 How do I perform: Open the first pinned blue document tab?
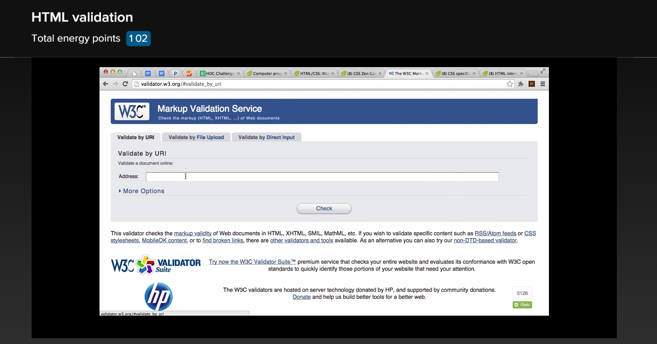tap(148, 73)
